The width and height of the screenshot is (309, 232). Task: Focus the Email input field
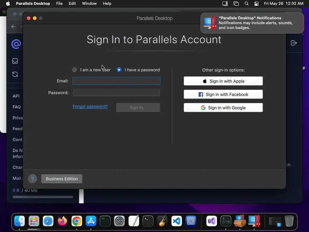click(x=116, y=81)
